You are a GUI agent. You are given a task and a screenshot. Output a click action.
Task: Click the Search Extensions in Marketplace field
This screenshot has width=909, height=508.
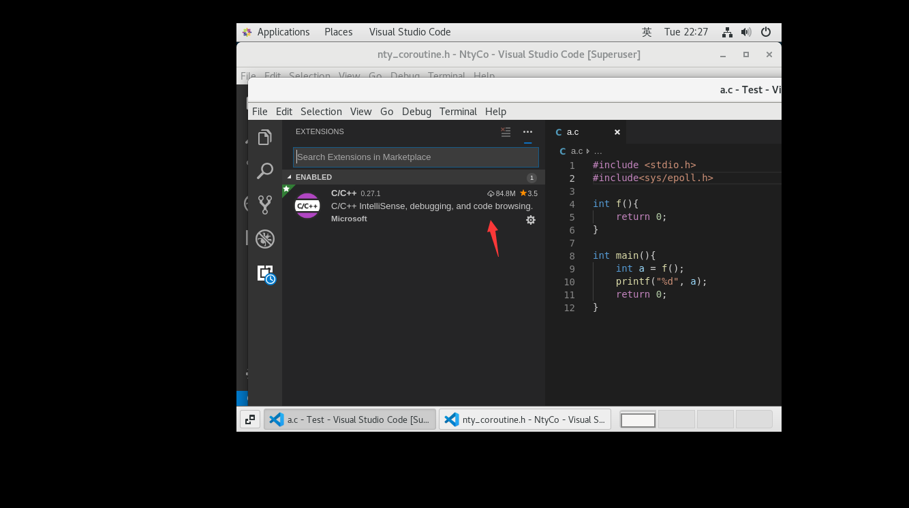(x=415, y=157)
